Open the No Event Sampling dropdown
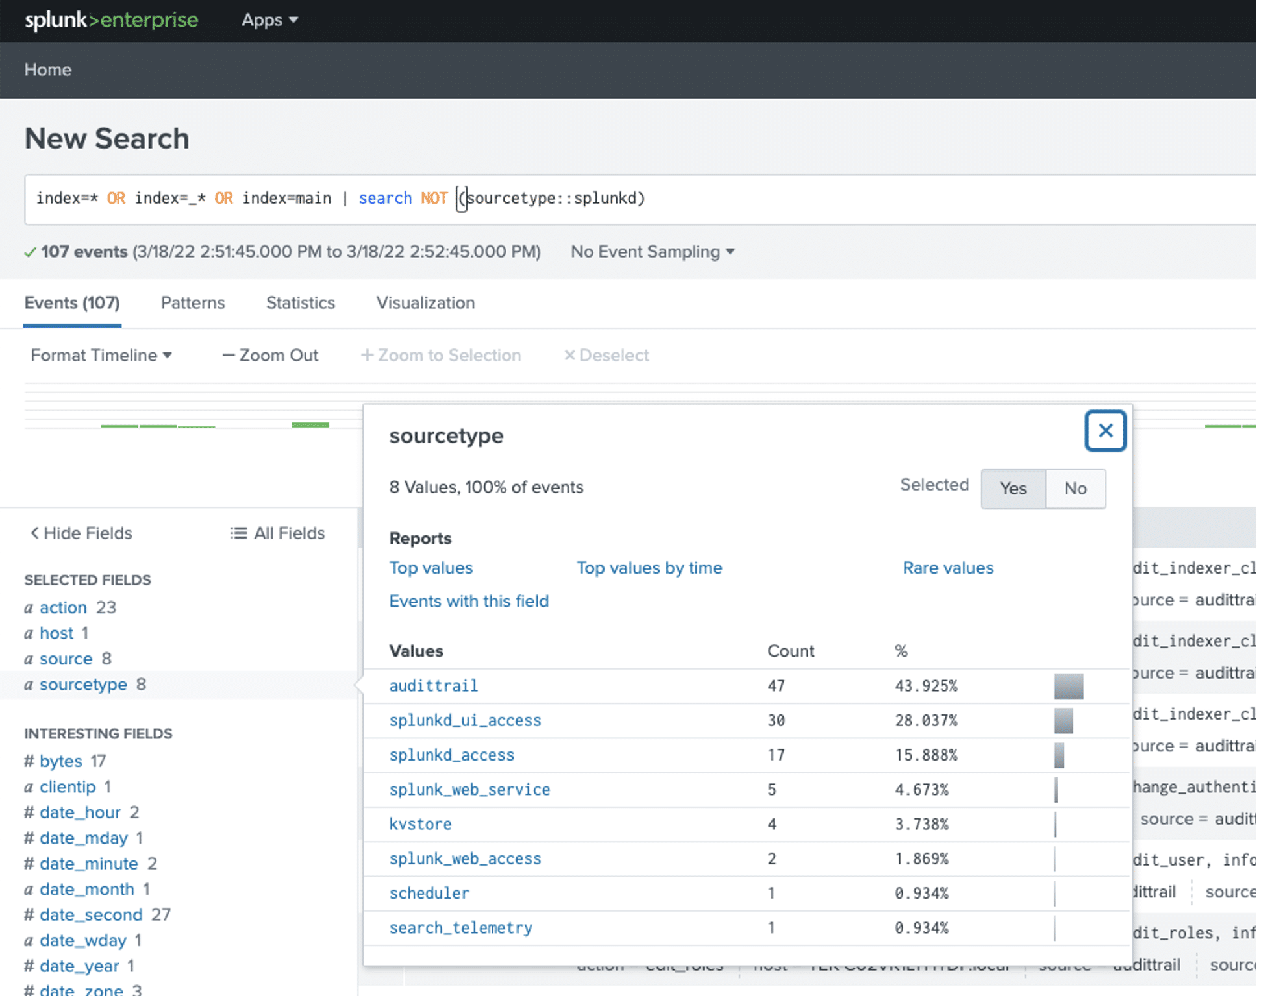 (653, 251)
